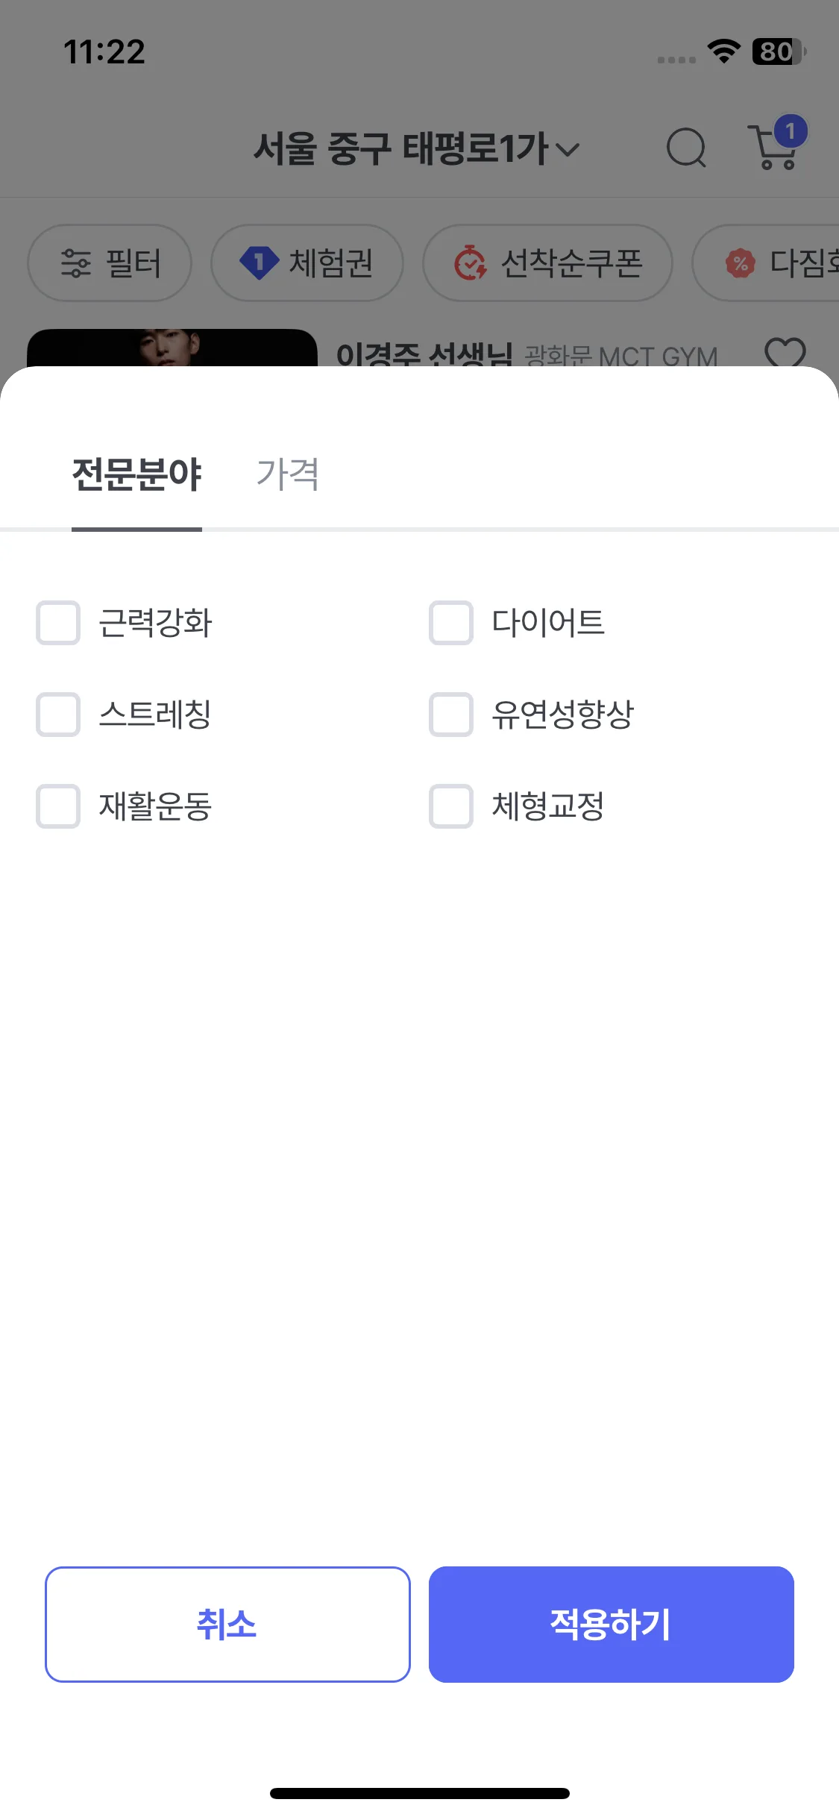Tap the red stopwatch 선착순쿠폰 icon
The image size is (839, 1817).
tap(471, 263)
